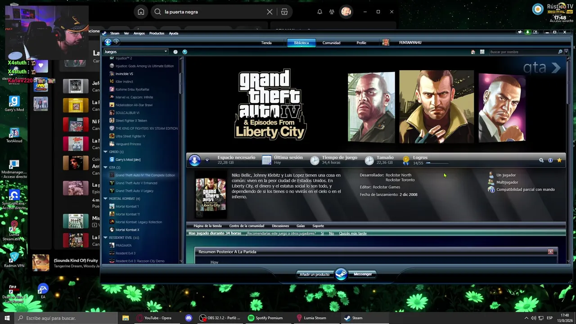This screenshot has width=576, height=324.
Task: Open the Steam menu
Action: coord(115,33)
